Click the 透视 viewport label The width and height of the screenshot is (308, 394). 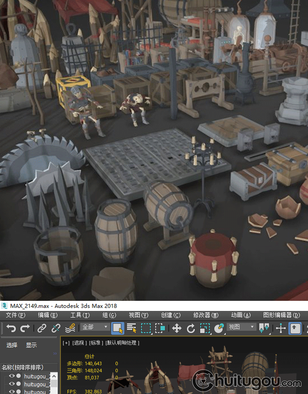coord(80,343)
